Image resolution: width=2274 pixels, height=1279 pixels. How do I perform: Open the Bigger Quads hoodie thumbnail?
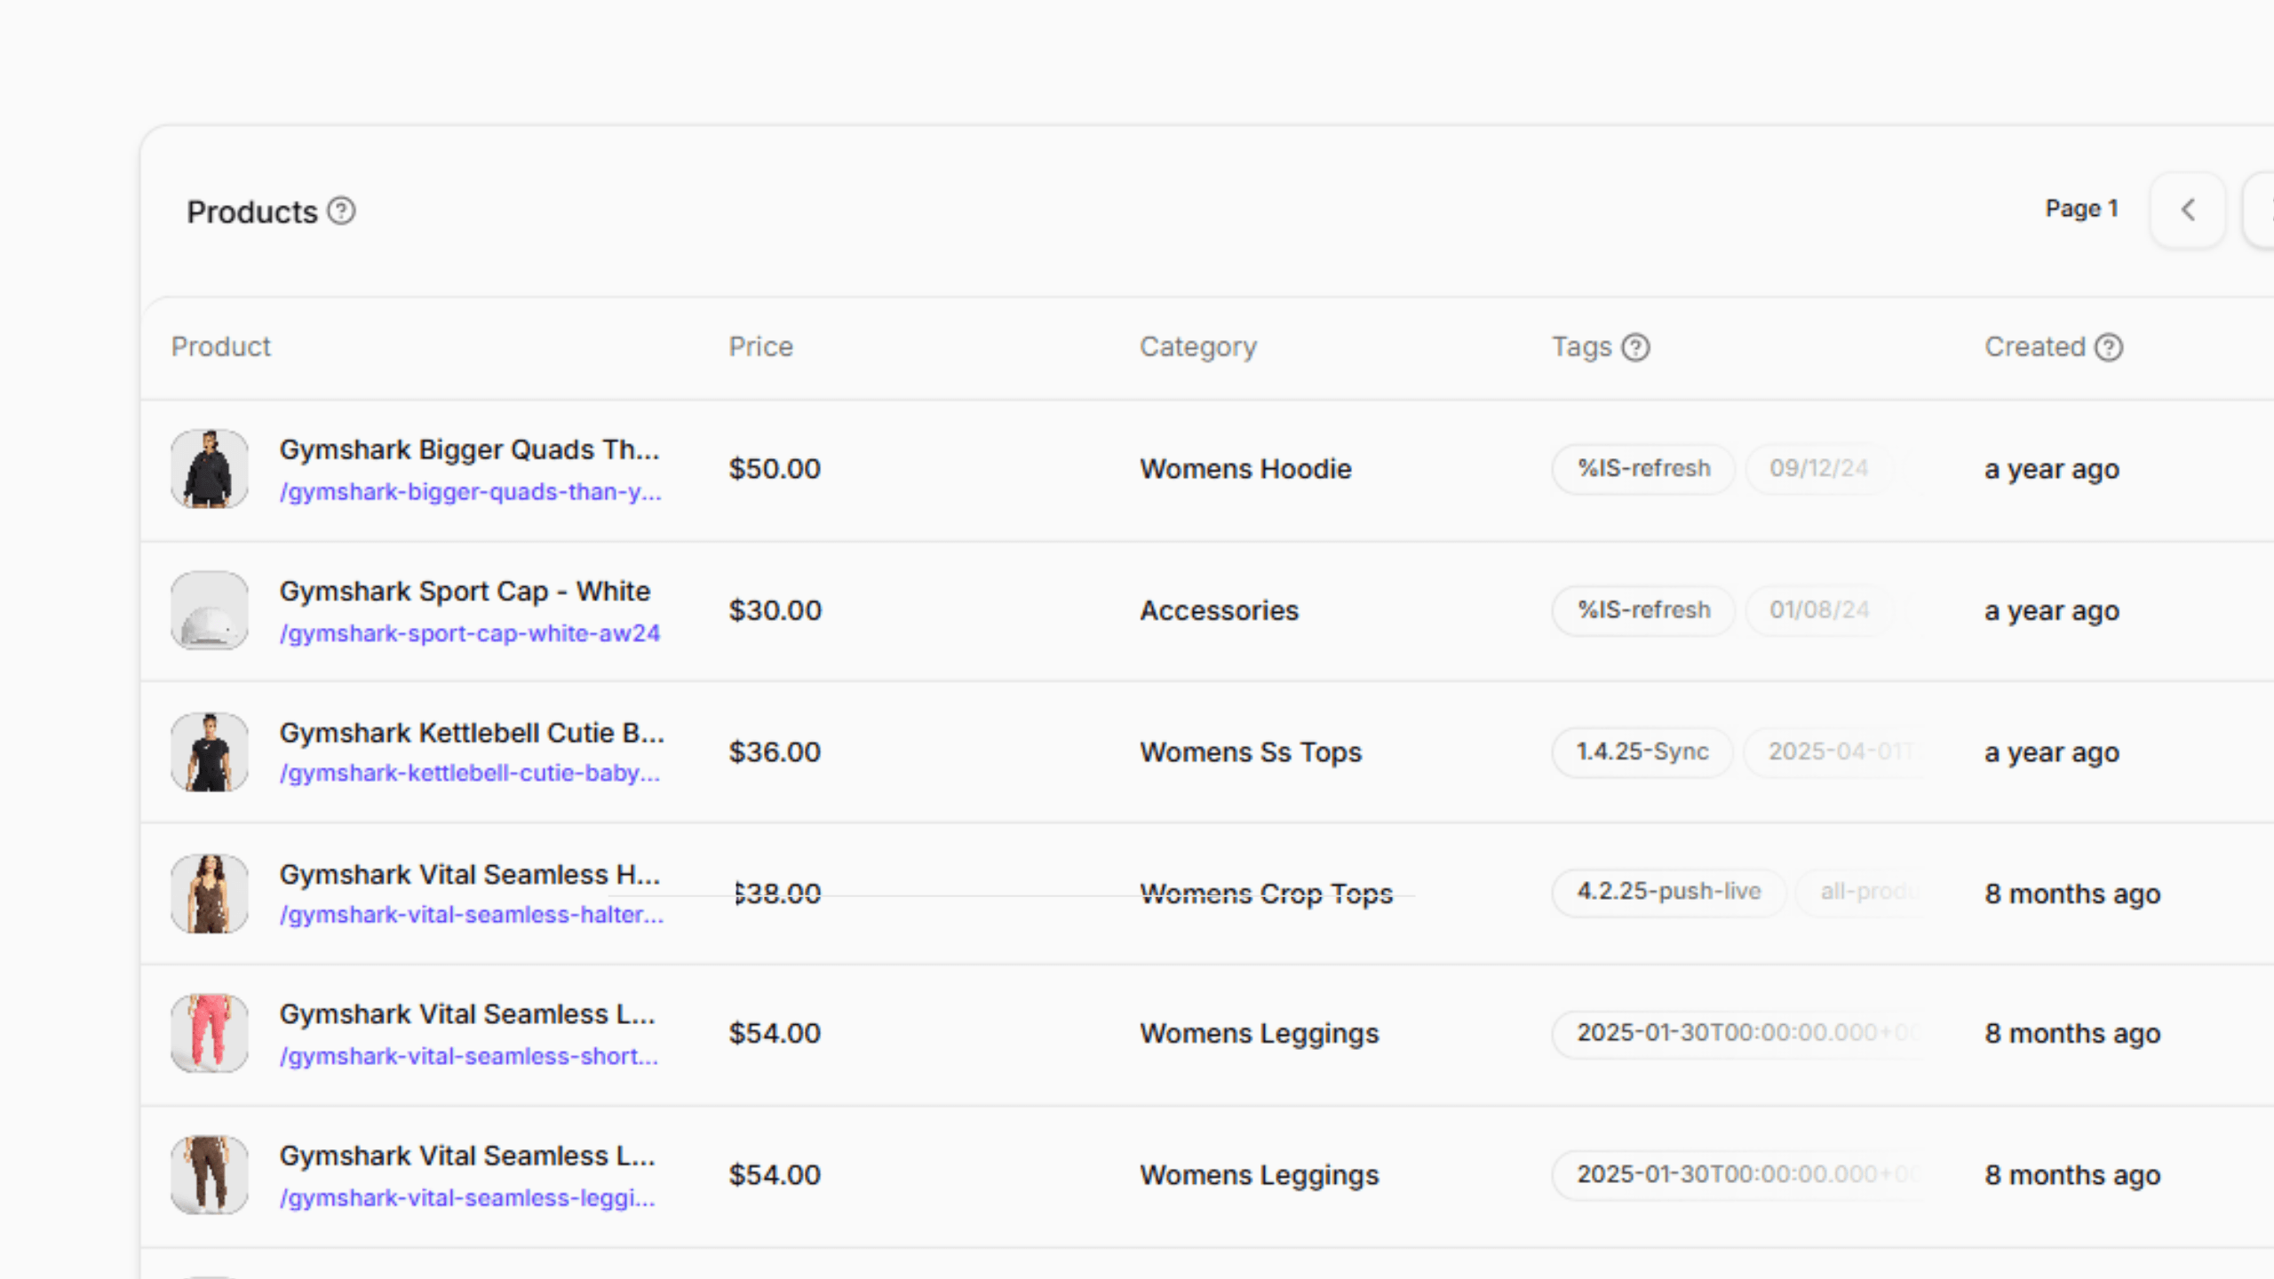coord(210,469)
